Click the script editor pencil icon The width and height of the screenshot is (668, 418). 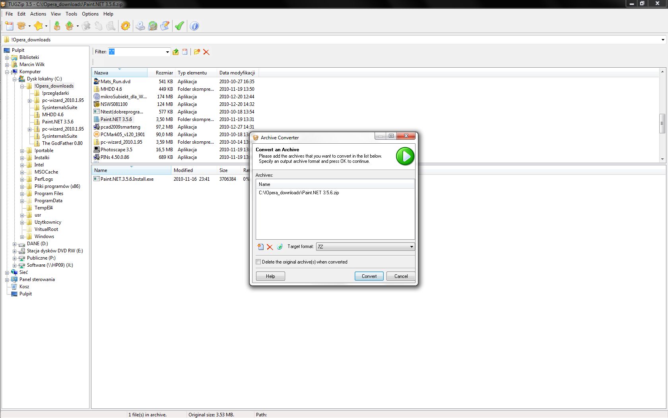[165, 26]
